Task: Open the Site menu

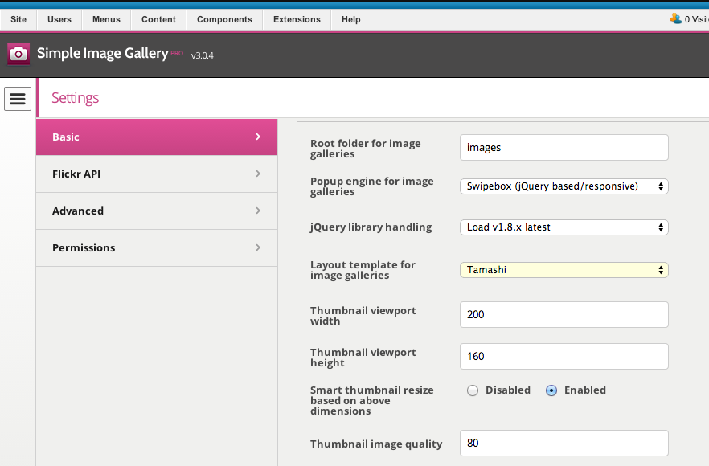Action: [x=18, y=19]
